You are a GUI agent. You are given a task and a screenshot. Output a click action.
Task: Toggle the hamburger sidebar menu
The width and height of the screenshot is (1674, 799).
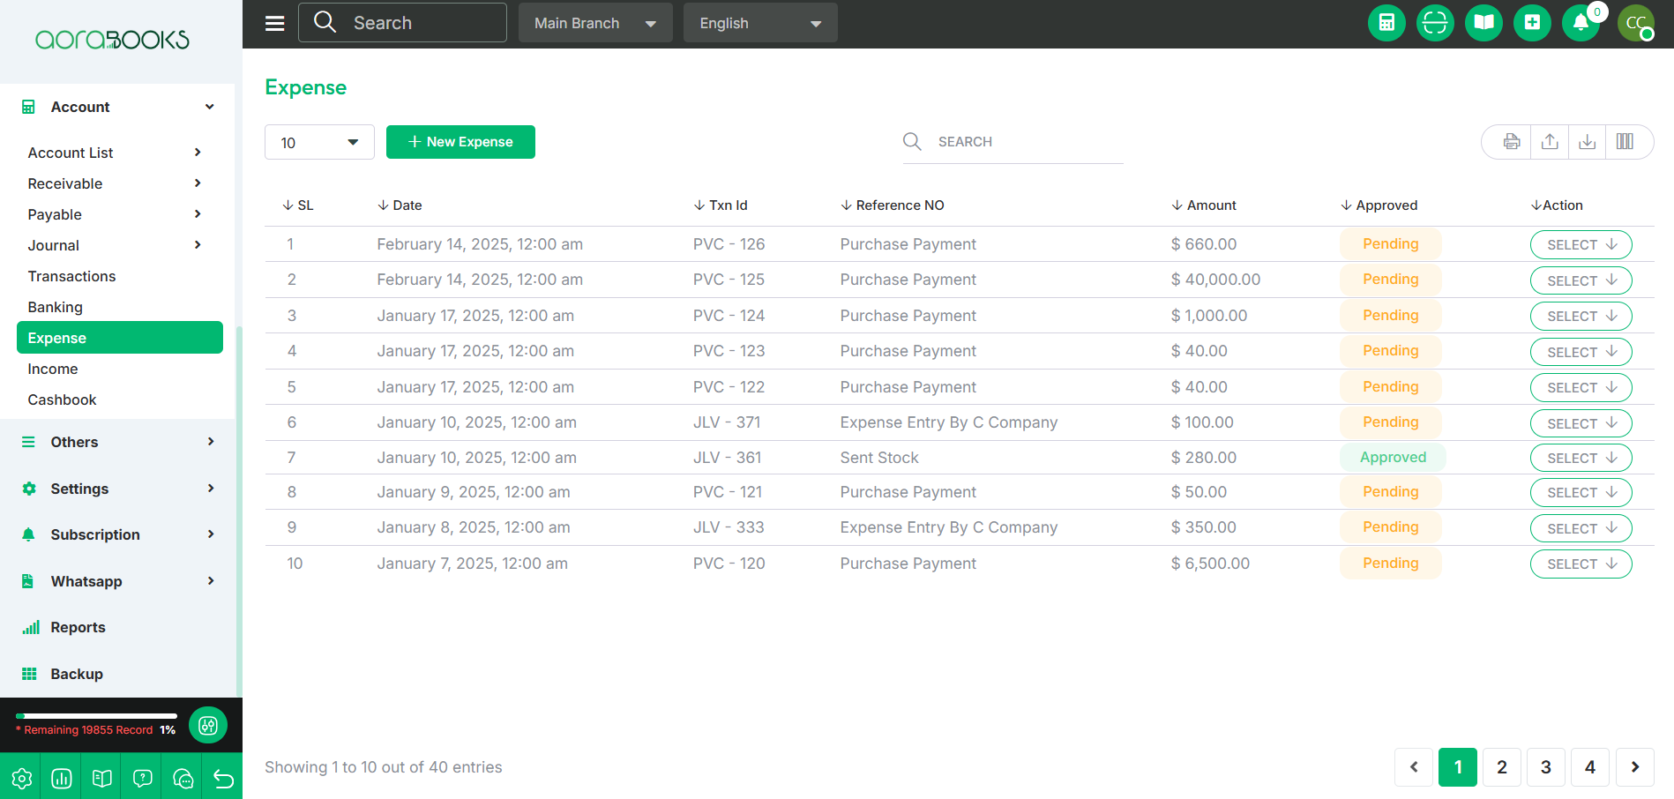275,23
